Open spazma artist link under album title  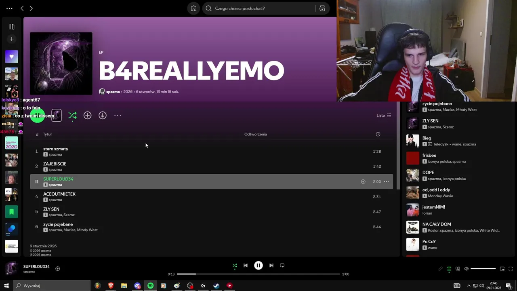[x=113, y=92]
